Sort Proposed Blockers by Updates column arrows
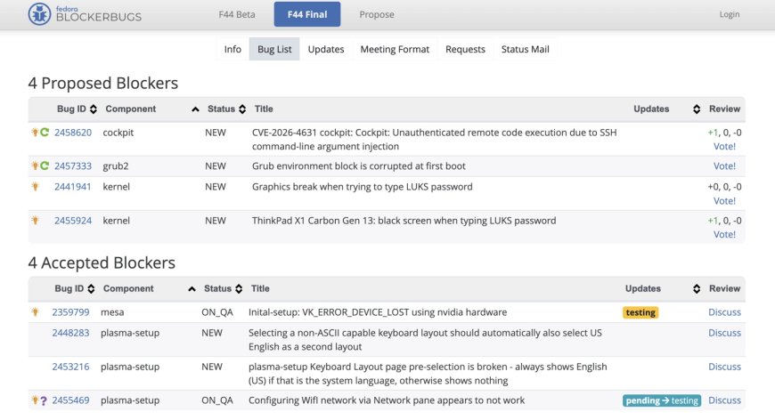 click(697, 109)
